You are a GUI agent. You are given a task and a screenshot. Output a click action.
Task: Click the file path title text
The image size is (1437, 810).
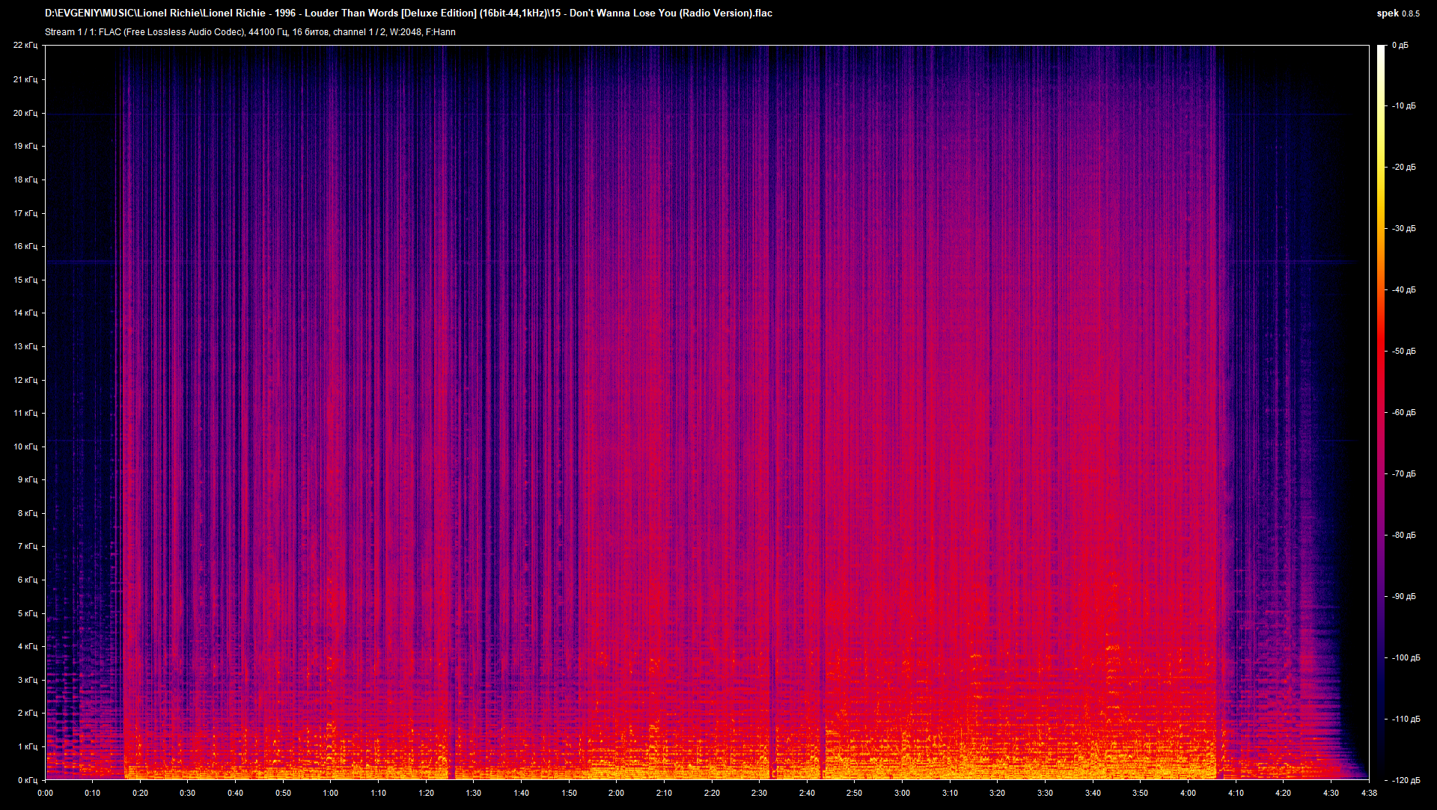409,13
